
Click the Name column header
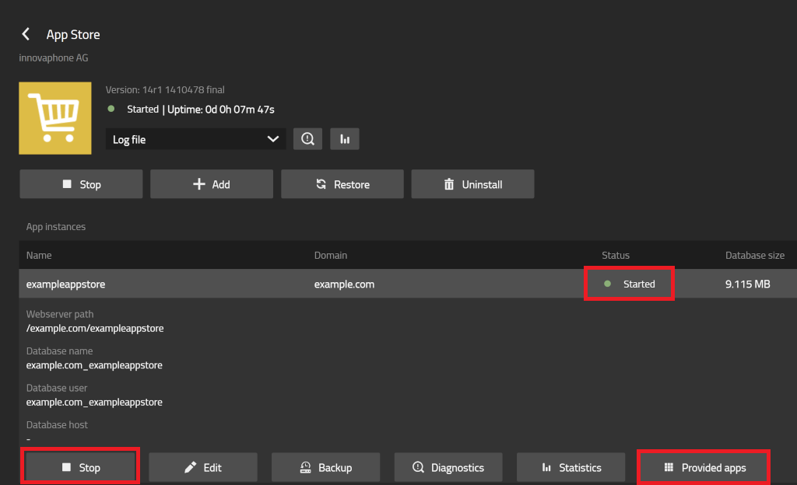39,255
